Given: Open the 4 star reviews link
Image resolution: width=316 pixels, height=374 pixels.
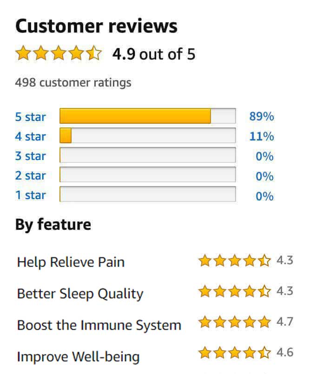Looking at the screenshot, I should (x=31, y=136).
